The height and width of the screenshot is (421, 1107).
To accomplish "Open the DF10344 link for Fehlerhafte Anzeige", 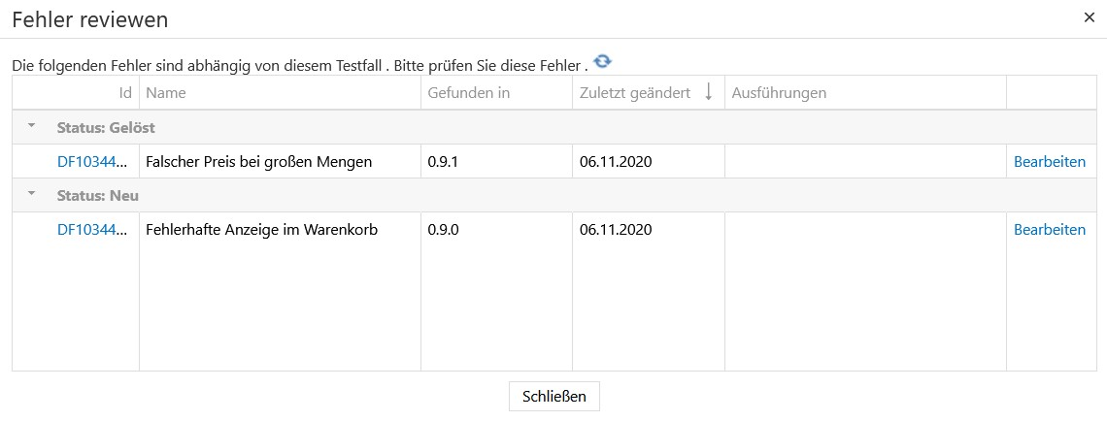I will tap(92, 230).
